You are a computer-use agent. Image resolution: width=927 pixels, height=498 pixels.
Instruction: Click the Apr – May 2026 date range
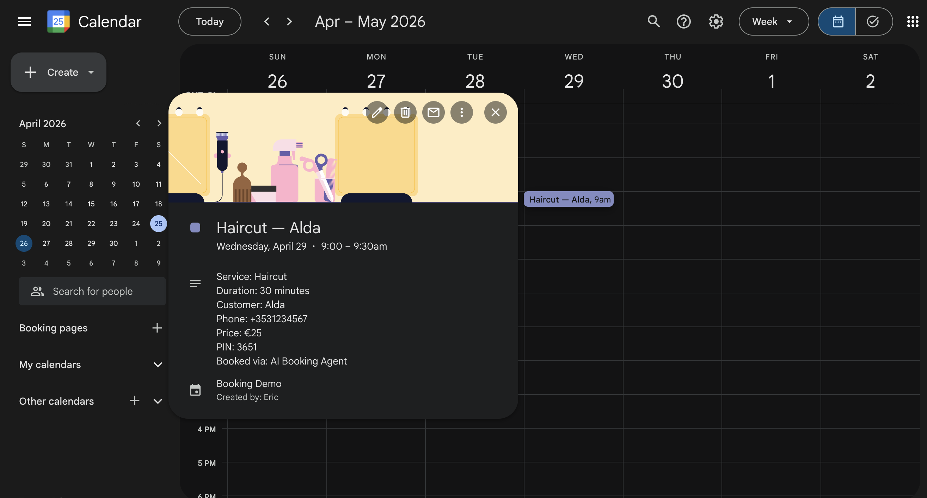(x=370, y=21)
